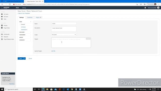Click the Not syncing profile button
This screenshot has width=161, height=91.
[151, 4]
